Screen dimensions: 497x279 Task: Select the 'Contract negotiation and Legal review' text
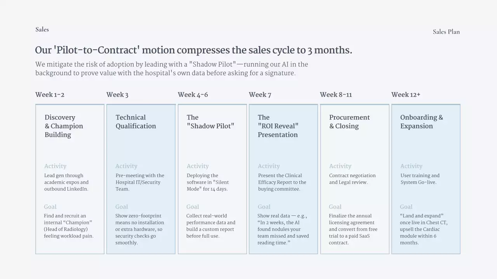[x=352, y=179]
